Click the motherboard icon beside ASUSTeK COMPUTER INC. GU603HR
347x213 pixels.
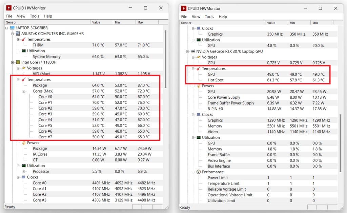(x=18, y=33)
